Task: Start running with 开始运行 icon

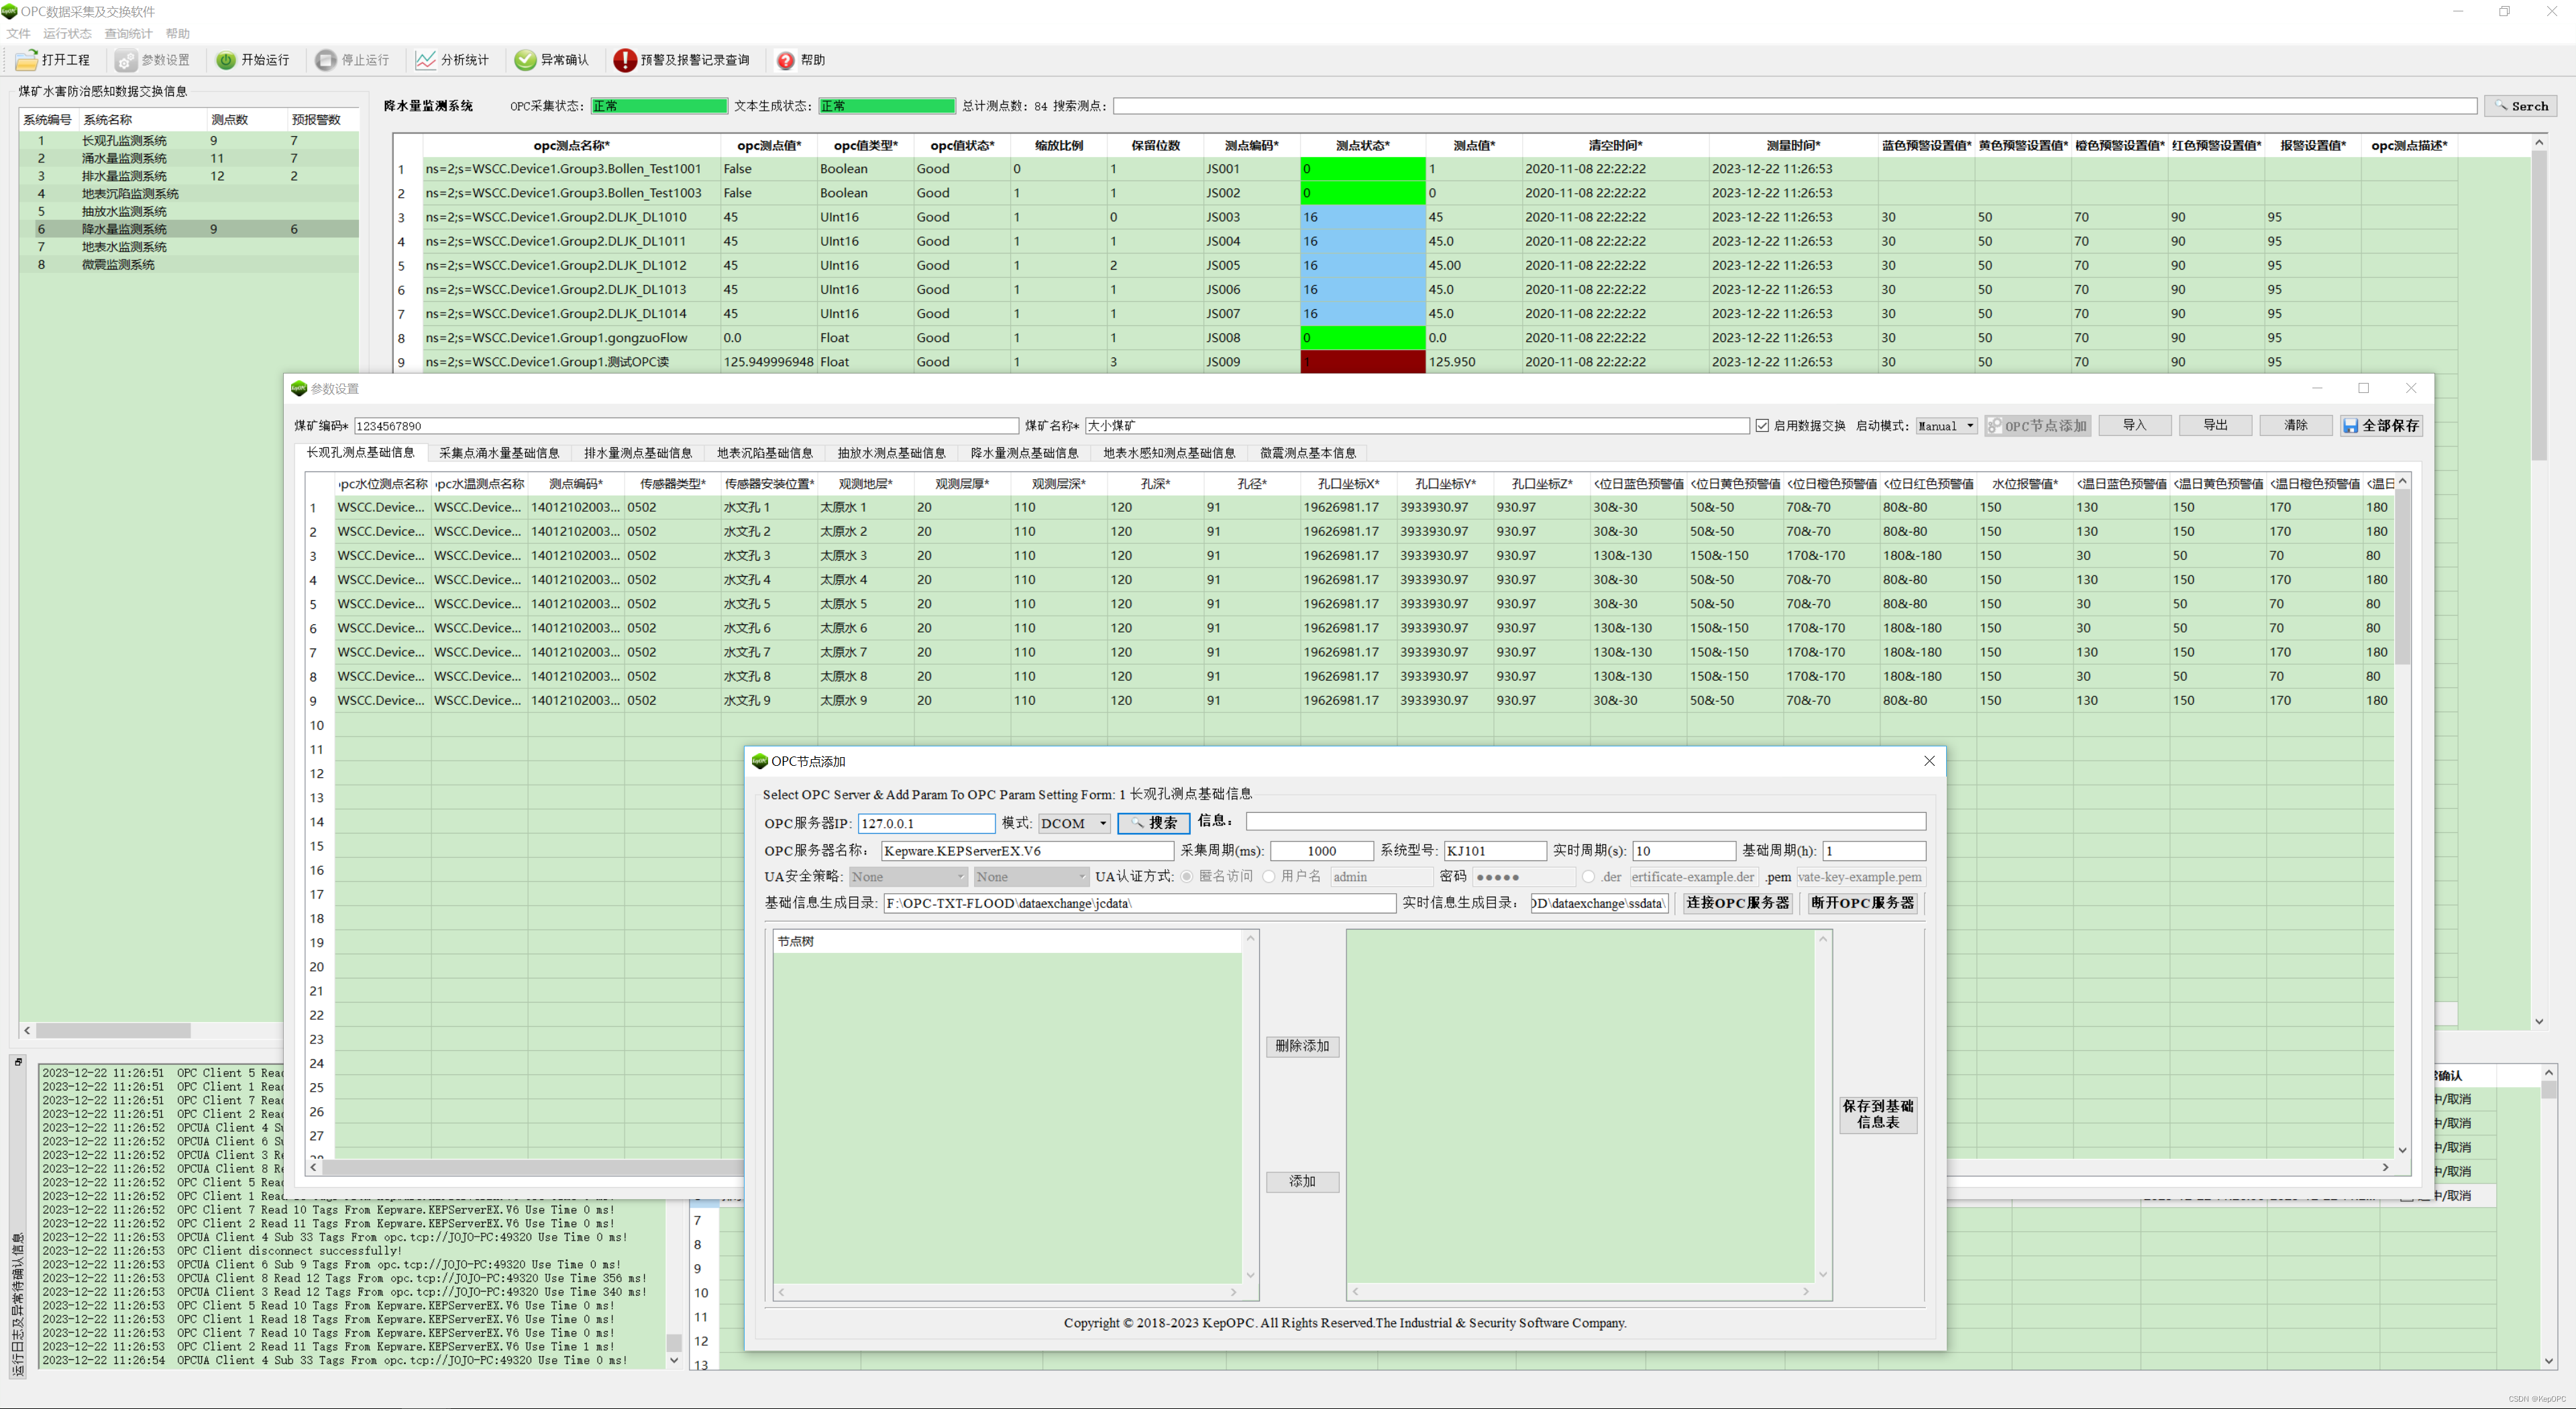Action: tap(226, 60)
